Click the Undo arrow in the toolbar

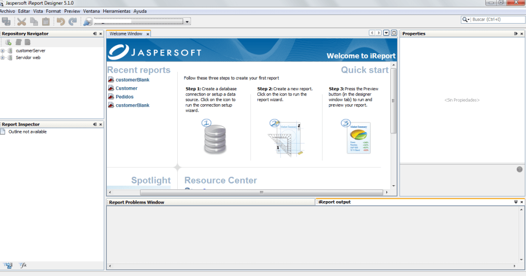click(x=61, y=22)
